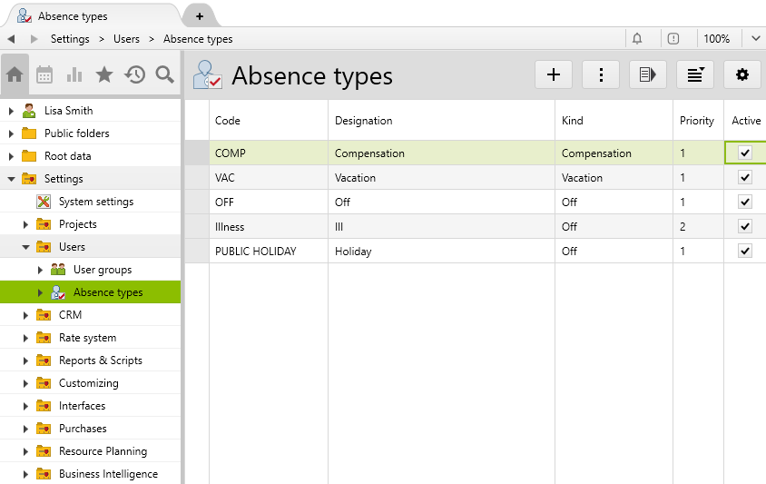Click the notifications bell icon
Viewport: 766px width, 484px height.
tap(637, 39)
